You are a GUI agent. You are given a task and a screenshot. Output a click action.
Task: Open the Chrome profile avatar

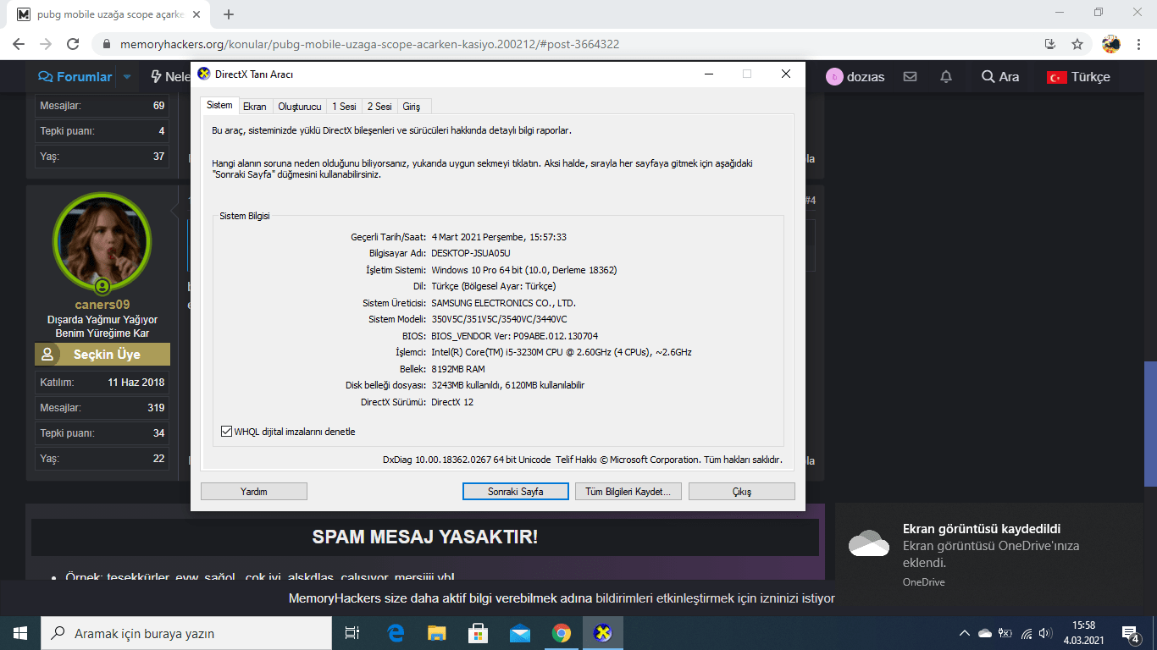1111,44
